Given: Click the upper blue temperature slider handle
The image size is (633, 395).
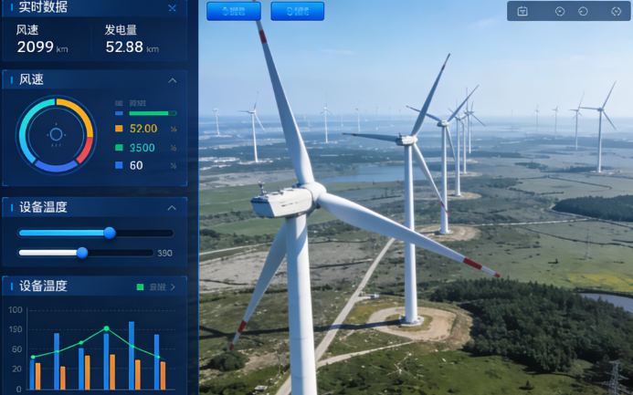Looking at the screenshot, I should pos(110,233).
